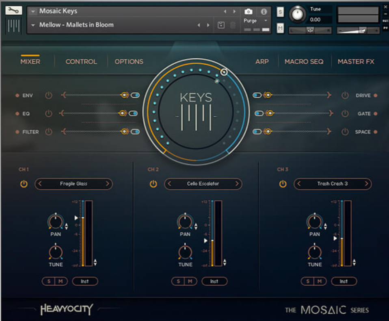This screenshot has height=321, width=389.
Task: Next sound after Fragile Glass
Action: coord(108,184)
